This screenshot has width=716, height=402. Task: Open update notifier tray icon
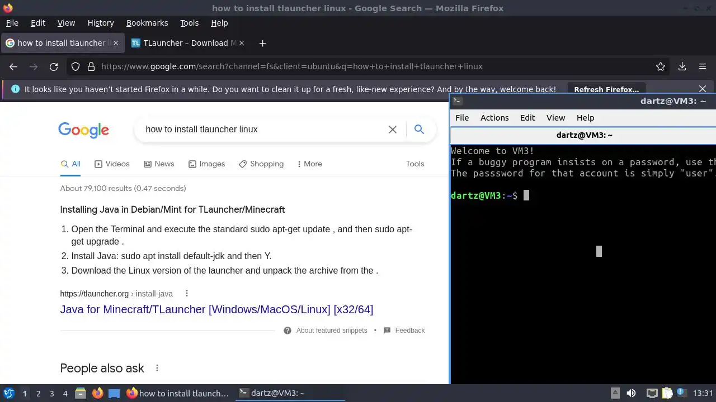682,393
